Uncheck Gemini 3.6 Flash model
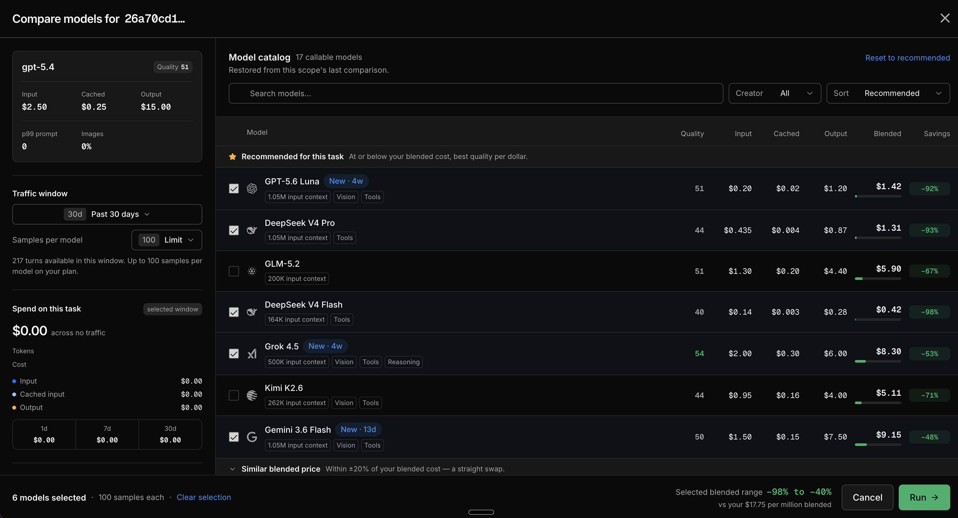This screenshot has width=958, height=518. 234,437
